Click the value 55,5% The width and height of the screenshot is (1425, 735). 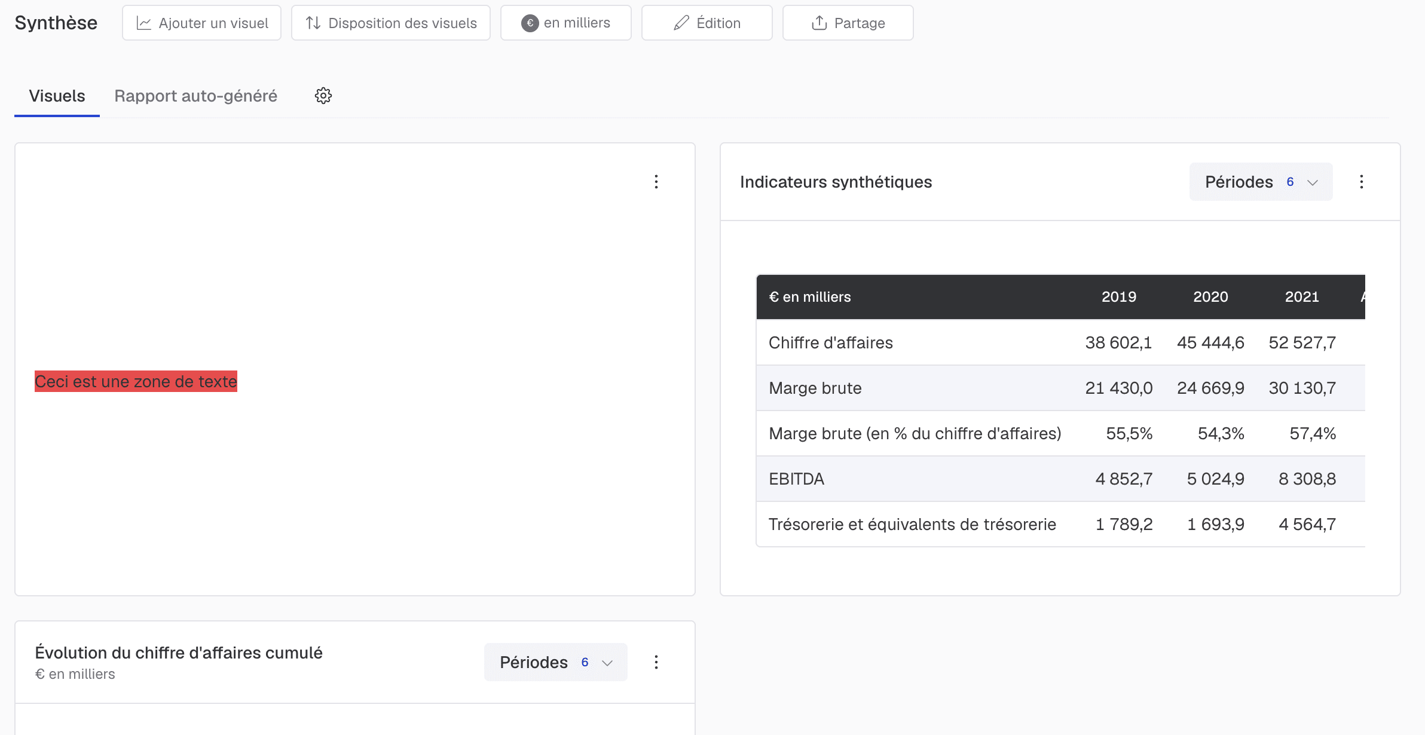[1129, 433]
